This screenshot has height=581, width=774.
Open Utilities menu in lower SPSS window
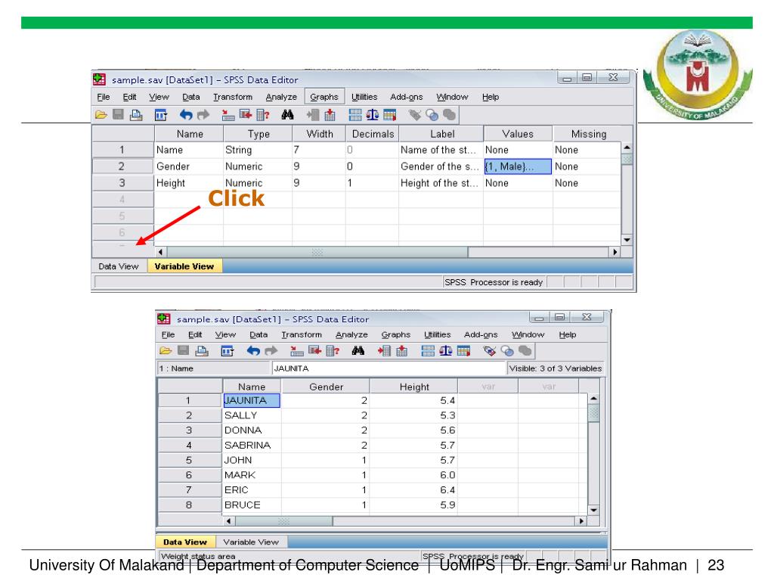point(438,334)
